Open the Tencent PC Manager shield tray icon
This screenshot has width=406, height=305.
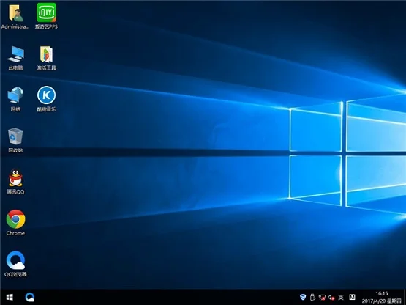click(x=303, y=297)
